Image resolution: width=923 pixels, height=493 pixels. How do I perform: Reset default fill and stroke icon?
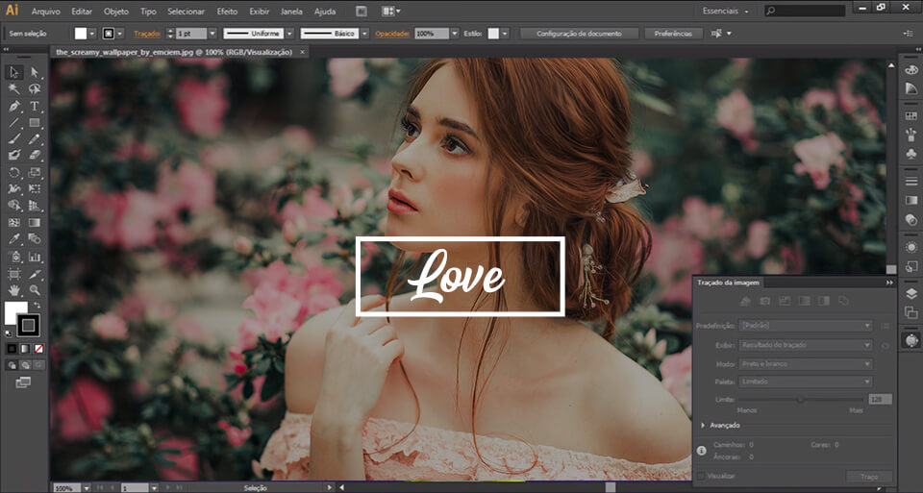click(9, 334)
